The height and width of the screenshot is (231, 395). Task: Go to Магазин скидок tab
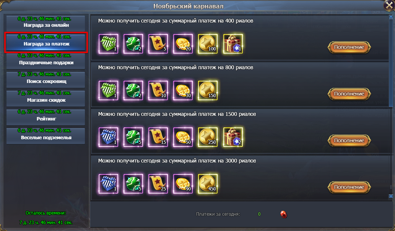(46, 98)
